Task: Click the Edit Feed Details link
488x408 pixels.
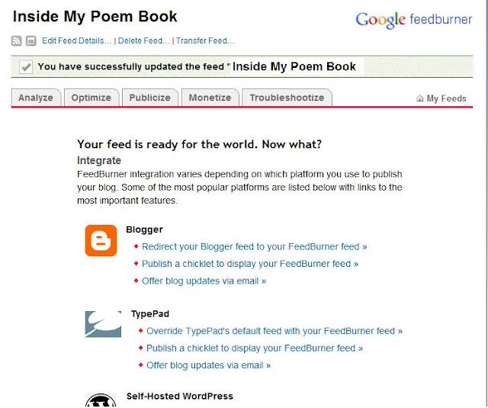Action: point(76,41)
